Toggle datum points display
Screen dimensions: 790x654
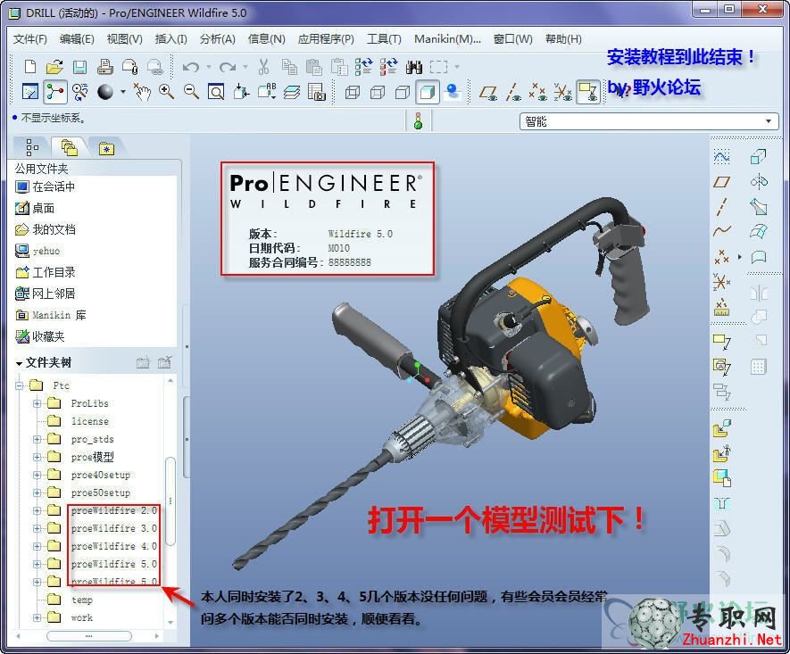(537, 92)
